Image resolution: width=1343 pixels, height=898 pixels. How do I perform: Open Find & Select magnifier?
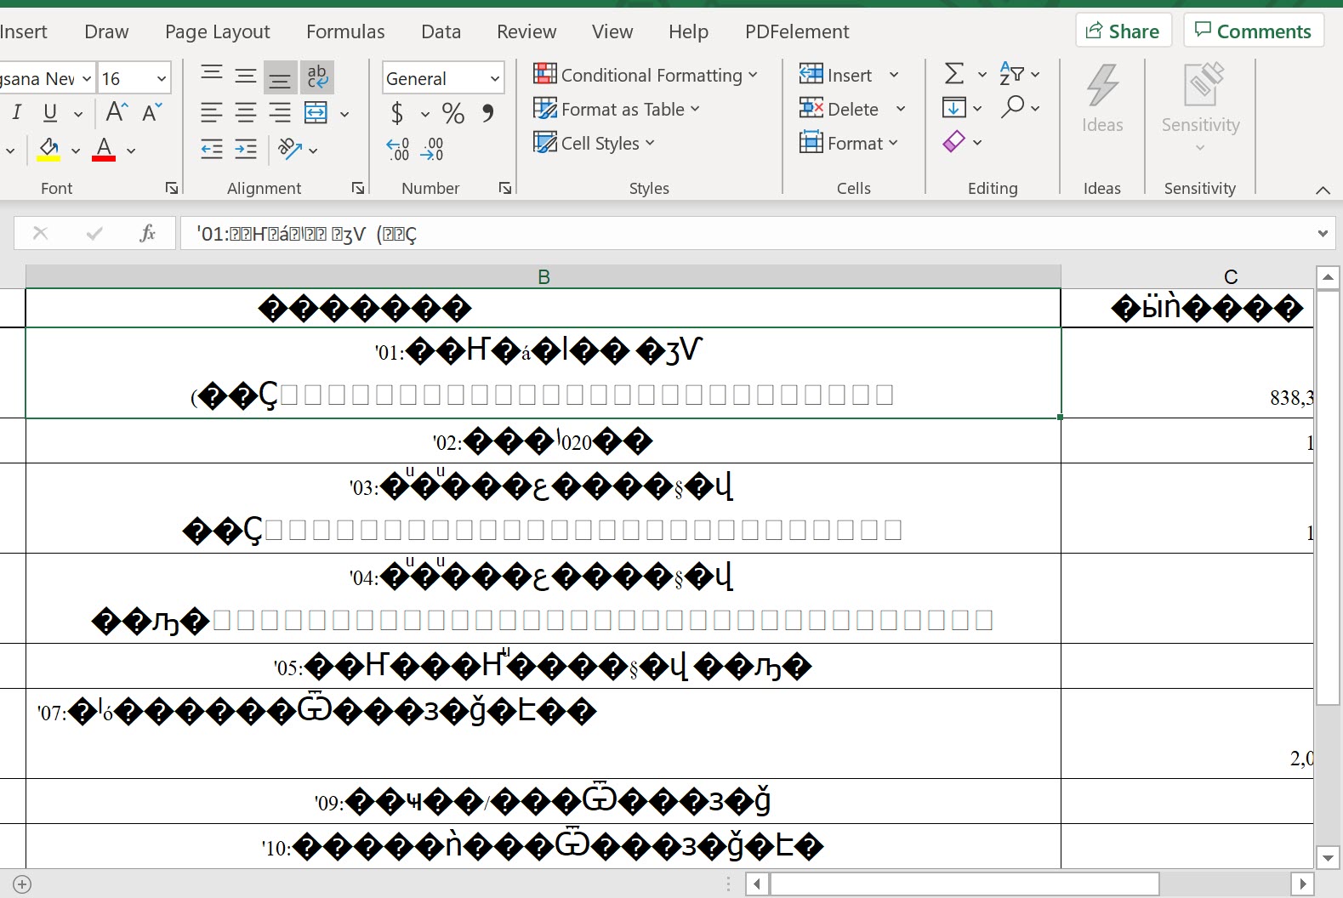[x=1020, y=107]
